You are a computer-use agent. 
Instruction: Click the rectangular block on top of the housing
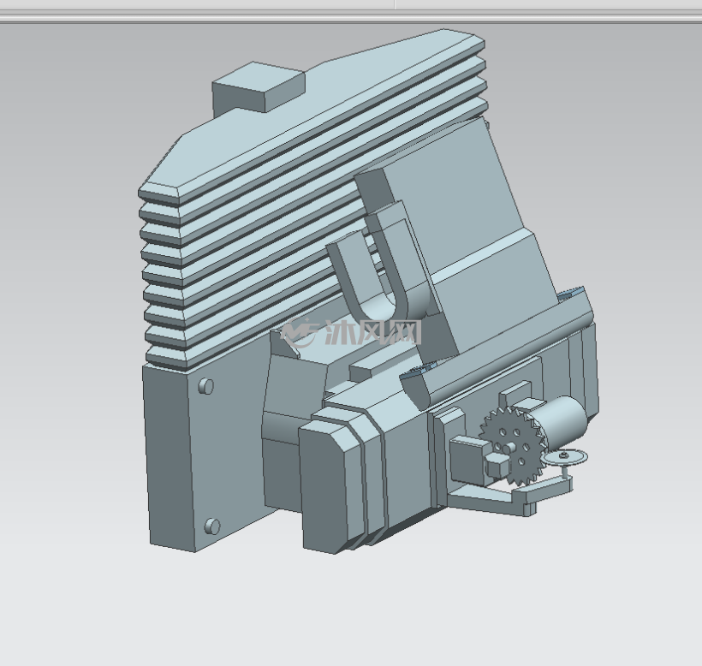[259, 86]
